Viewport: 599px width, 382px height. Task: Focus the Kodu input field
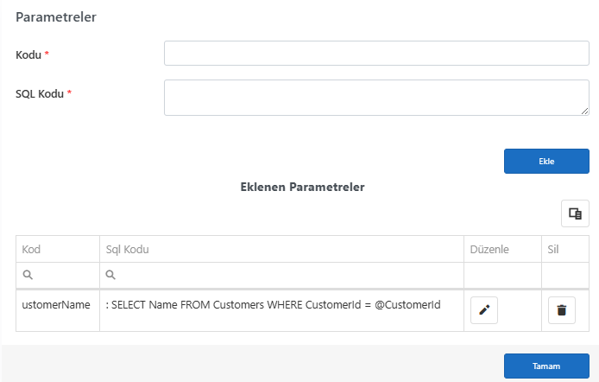pyautogui.click(x=376, y=53)
